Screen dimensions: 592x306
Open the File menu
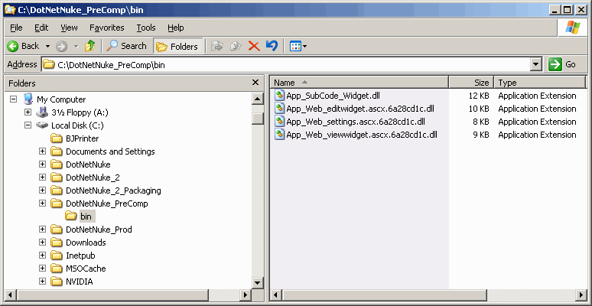click(x=16, y=28)
